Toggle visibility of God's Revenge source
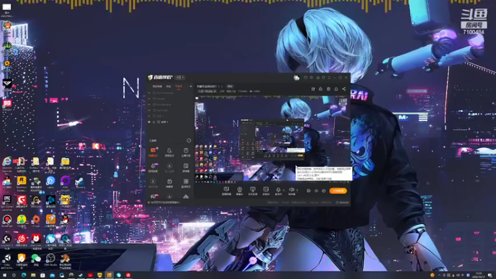Image resolution: width=496 pixels, height=279 pixels. coord(149,93)
